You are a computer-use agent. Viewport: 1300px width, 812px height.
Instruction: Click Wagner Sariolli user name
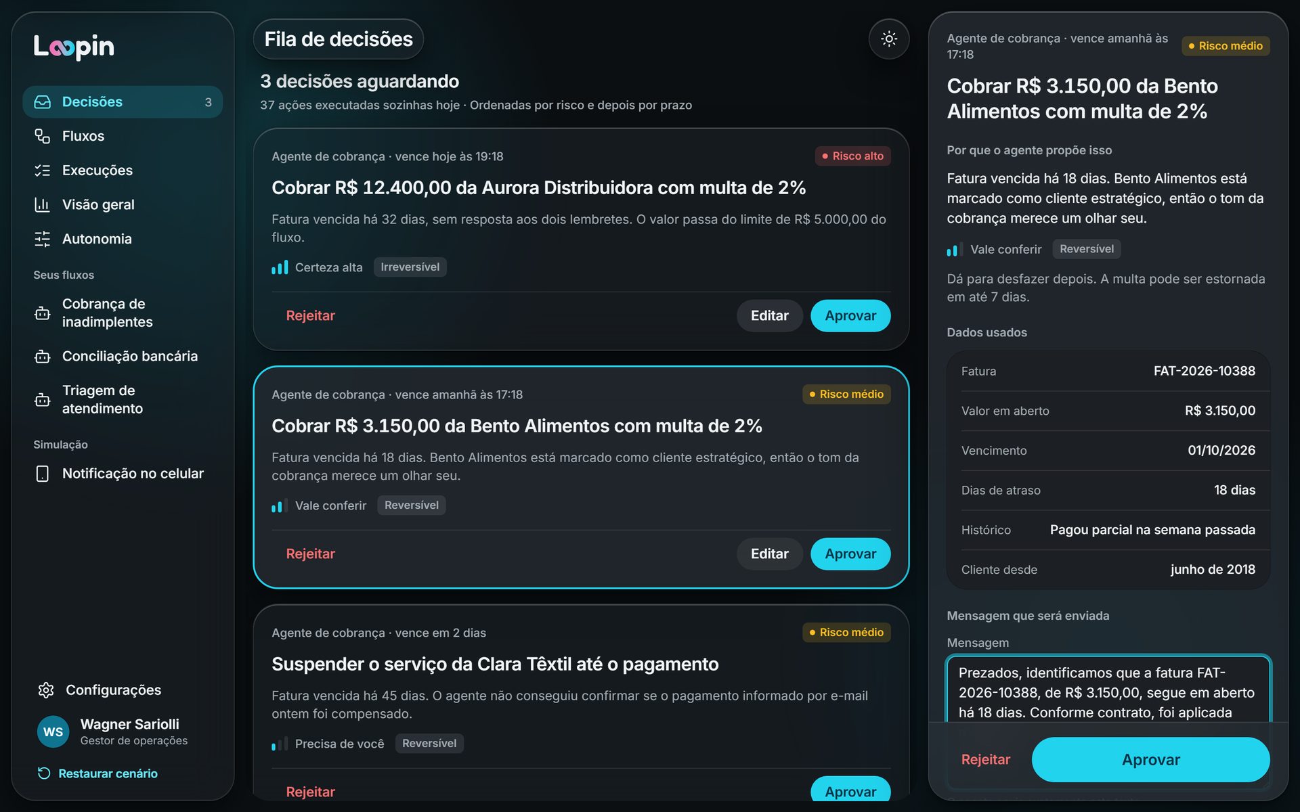129,724
